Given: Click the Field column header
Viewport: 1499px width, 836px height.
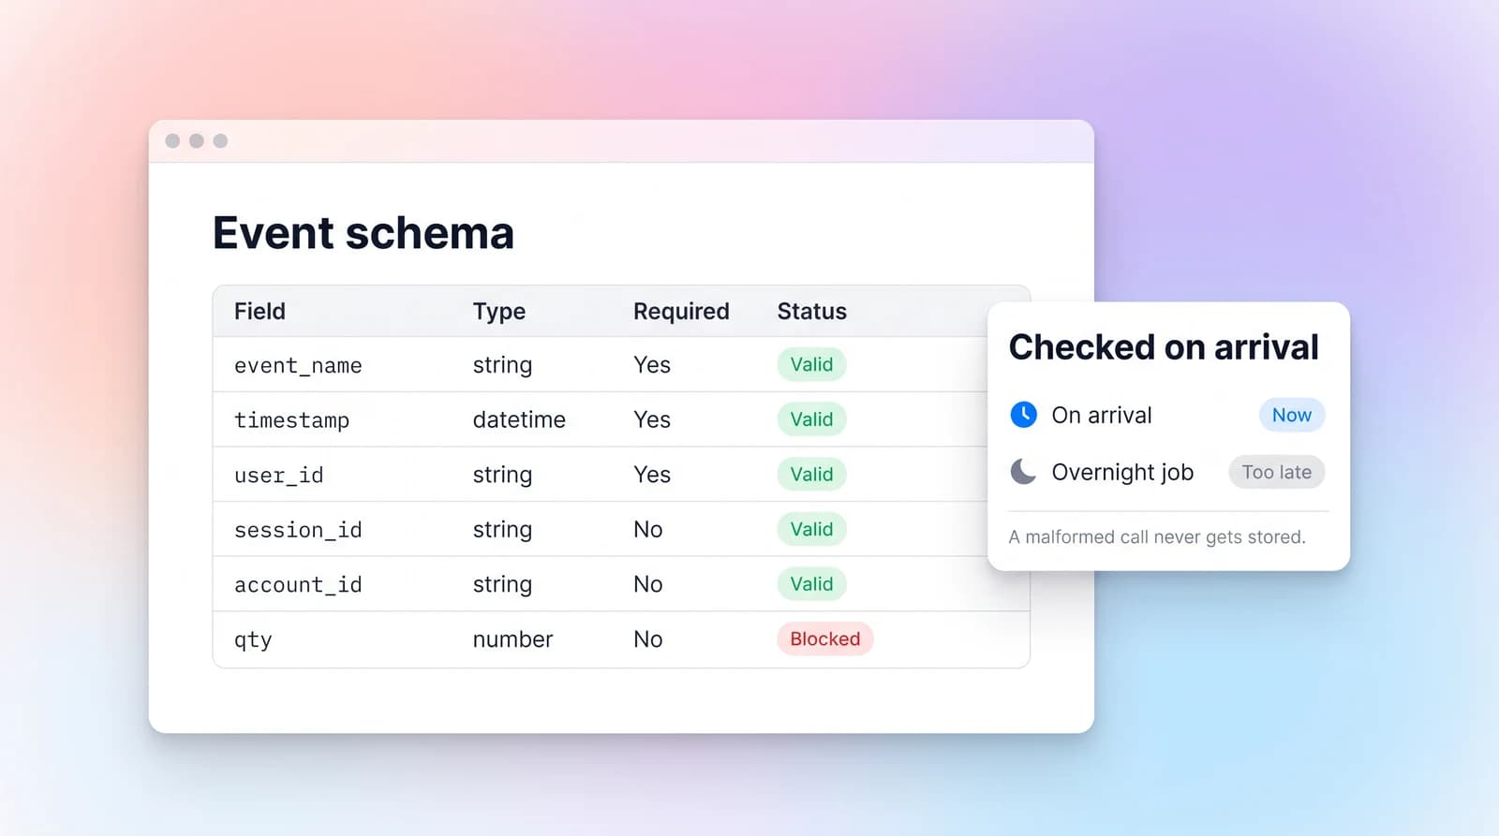Looking at the screenshot, I should click(x=260, y=311).
